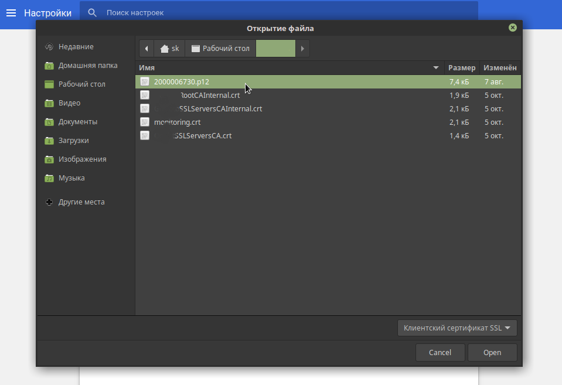The width and height of the screenshot is (562, 385).
Task: Open Загрузки folder in sidebar
Action: pos(73,141)
